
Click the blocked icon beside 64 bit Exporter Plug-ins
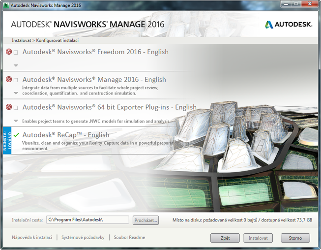click(x=9, y=107)
